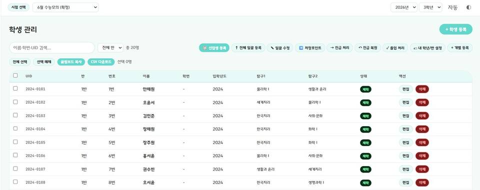Image resolution: width=480 pixels, height=190 pixels.
Task: Click UID cell 2024-0101
Action: point(35,89)
